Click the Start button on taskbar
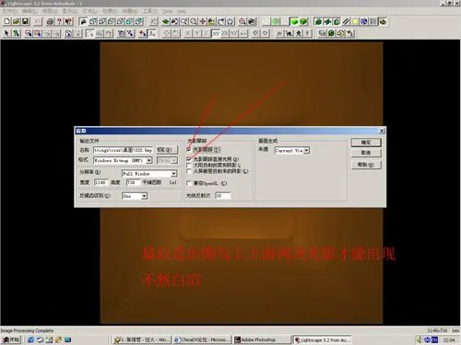Viewport: 461px width, 345px height. [x=11, y=339]
